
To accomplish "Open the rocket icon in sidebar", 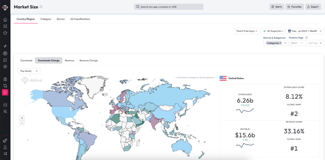I will click(x=5, y=141).
